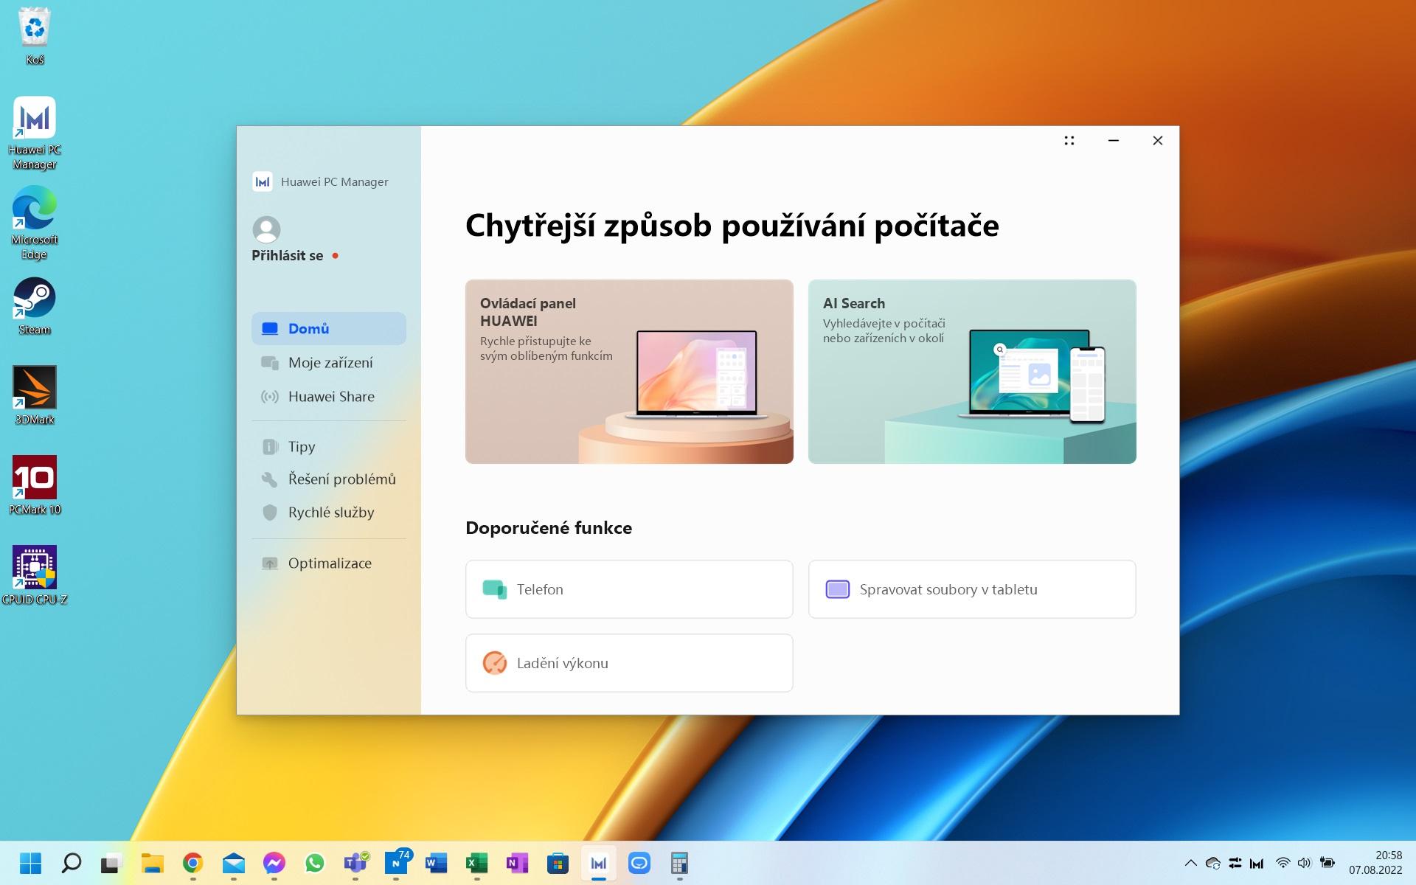Click the transfer arrows tray icon
This screenshot has width=1416, height=885.
click(1235, 863)
